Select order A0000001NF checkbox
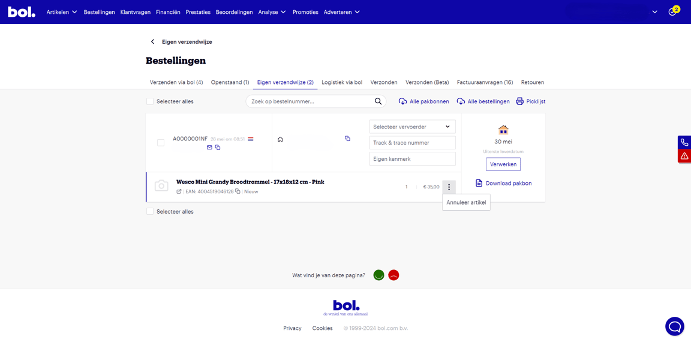The width and height of the screenshot is (691, 342). pyautogui.click(x=161, y=143)
